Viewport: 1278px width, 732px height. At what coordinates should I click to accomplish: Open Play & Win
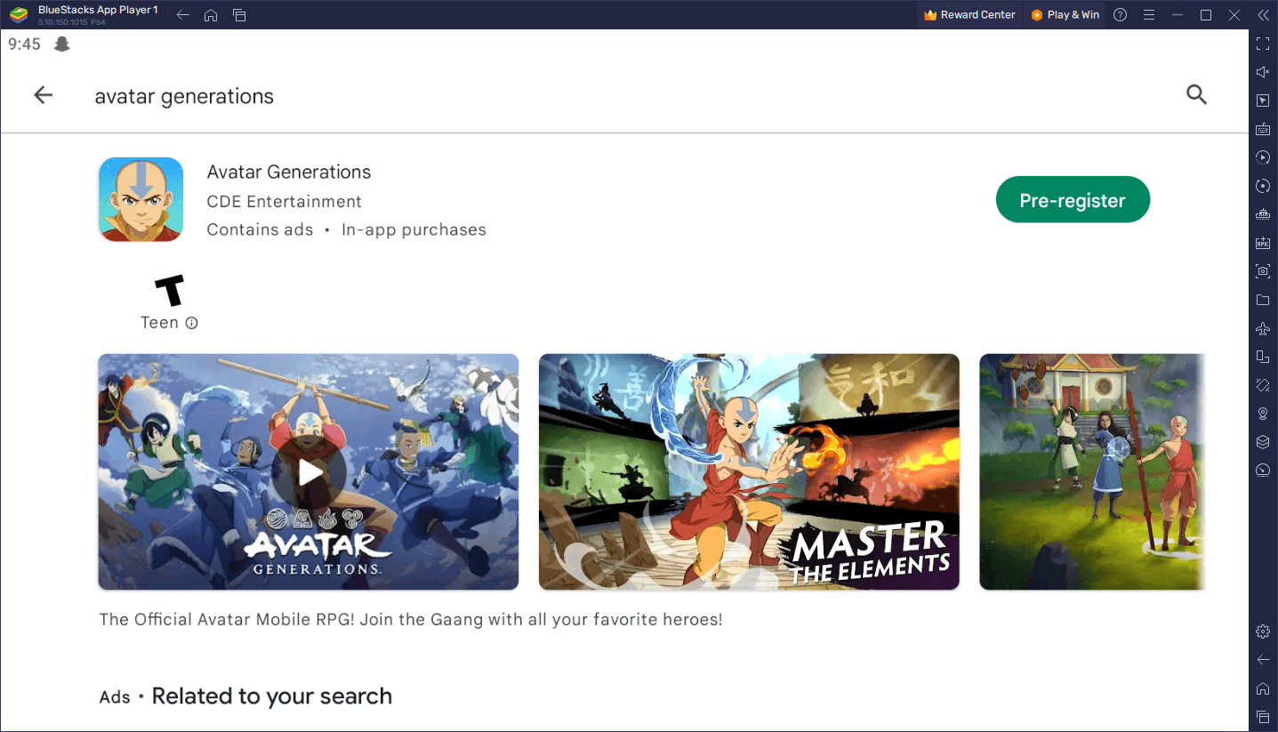pos(1064,15)
